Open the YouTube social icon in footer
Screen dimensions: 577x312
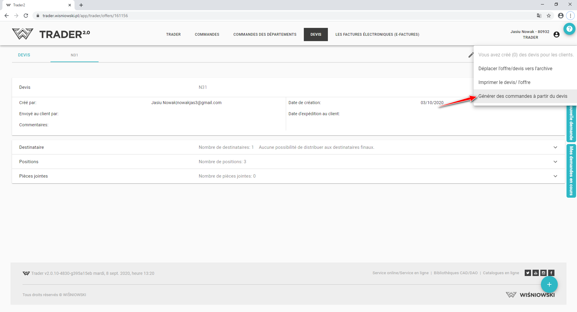tap(536, 273)
